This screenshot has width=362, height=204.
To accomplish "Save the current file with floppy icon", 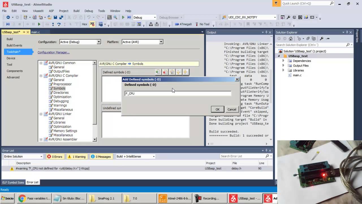I will click(55, 17).
